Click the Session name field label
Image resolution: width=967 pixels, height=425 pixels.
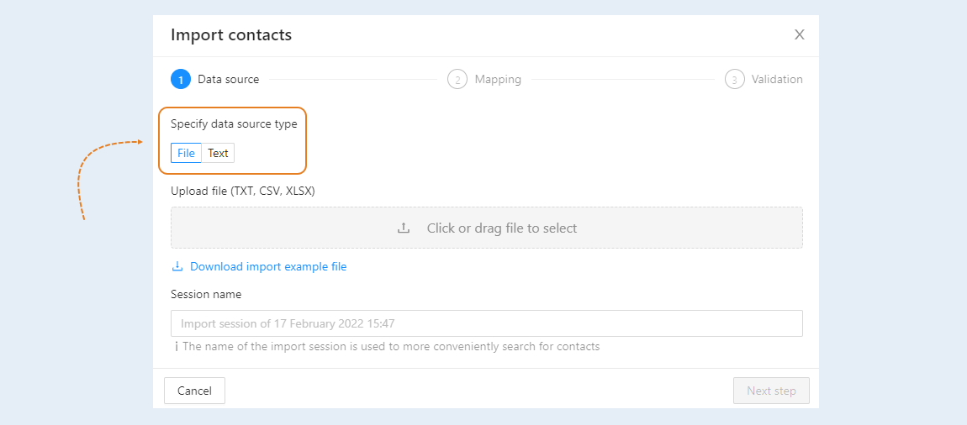(206, 295)
